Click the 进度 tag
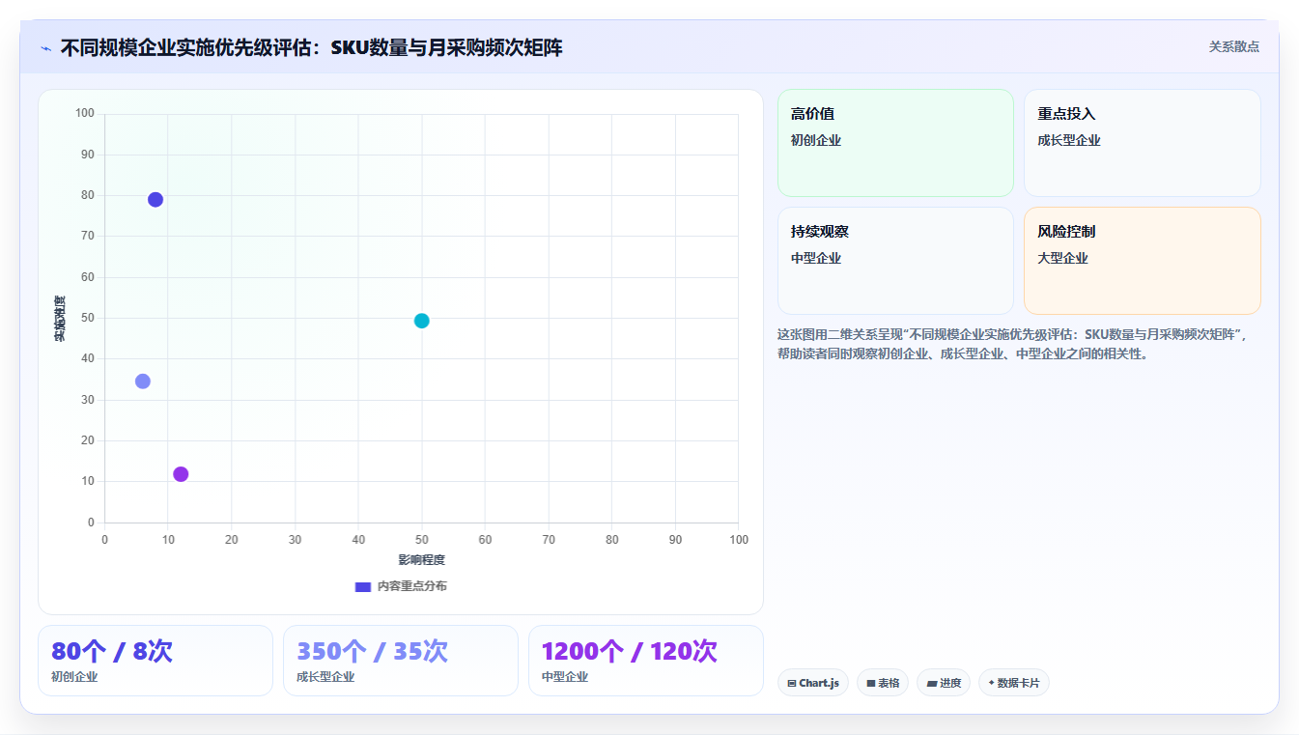The width and height of the screenshot is (1299, 735). point(944,683)
